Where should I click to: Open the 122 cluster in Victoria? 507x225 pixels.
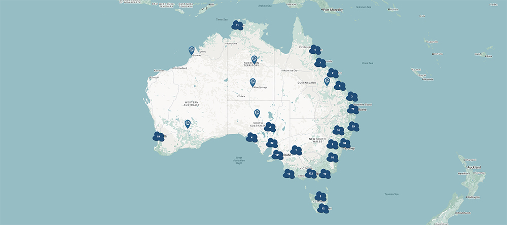pos(311,173)
